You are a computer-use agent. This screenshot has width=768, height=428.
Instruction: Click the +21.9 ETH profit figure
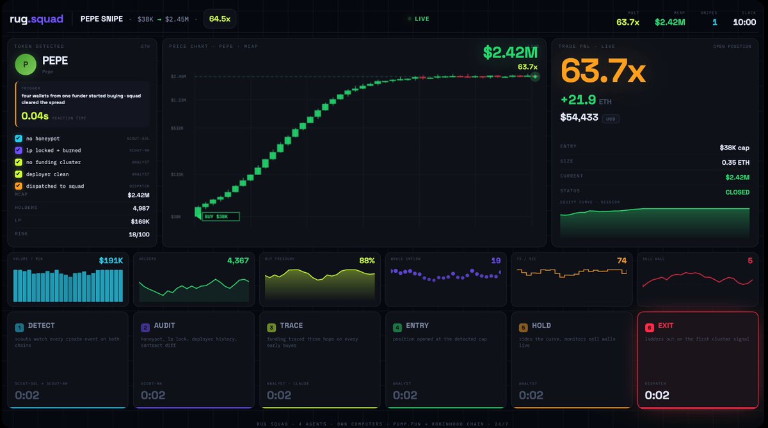click(588, 100)
